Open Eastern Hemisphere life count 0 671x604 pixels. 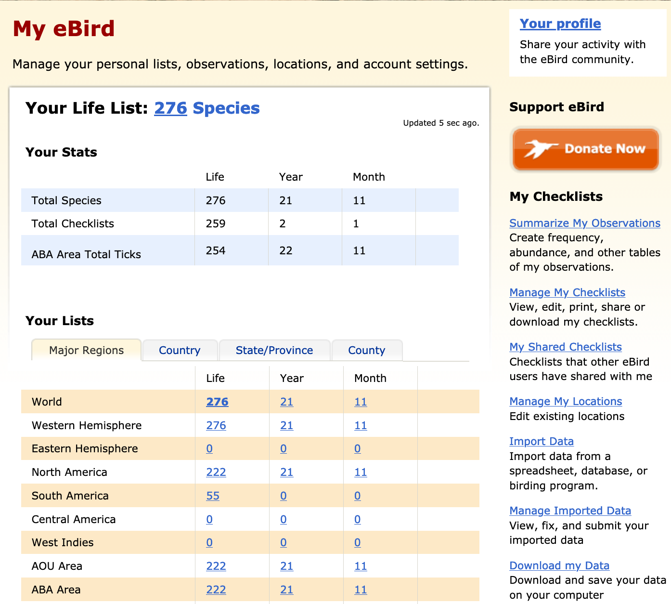coord(209,448)
